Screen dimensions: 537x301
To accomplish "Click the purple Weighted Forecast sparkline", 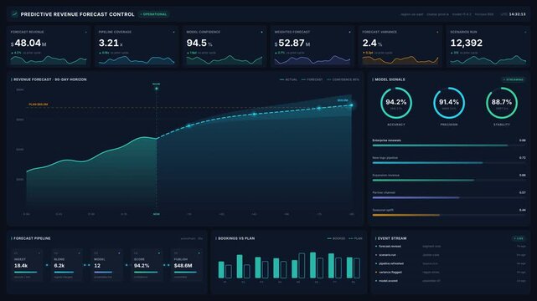I will [x=312, y=60].
